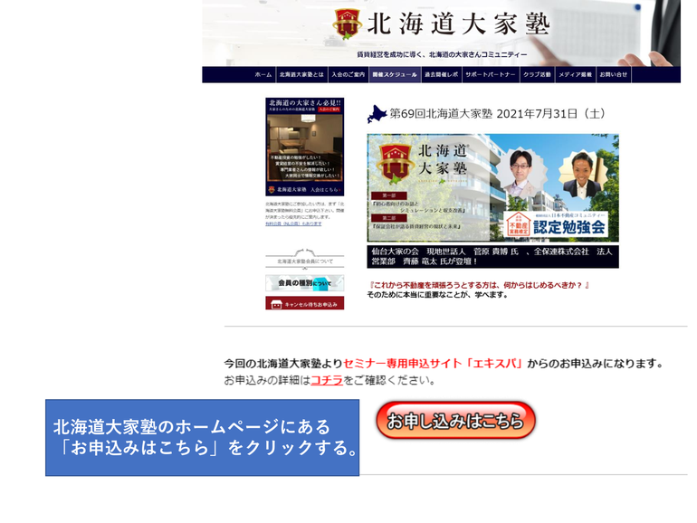Open the 会員の種別について banner

click(x=304, y=283)
